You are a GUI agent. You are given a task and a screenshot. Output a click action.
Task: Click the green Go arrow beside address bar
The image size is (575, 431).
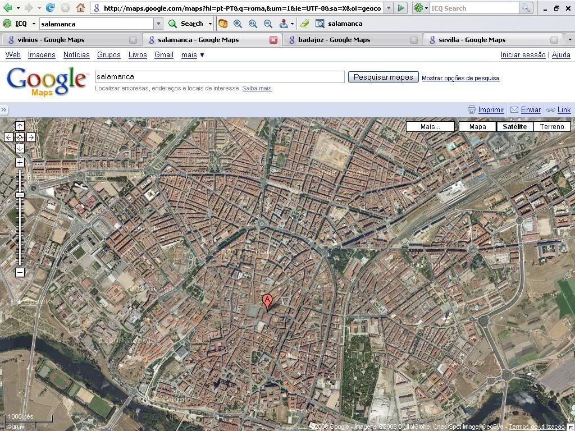coord(400,8)
